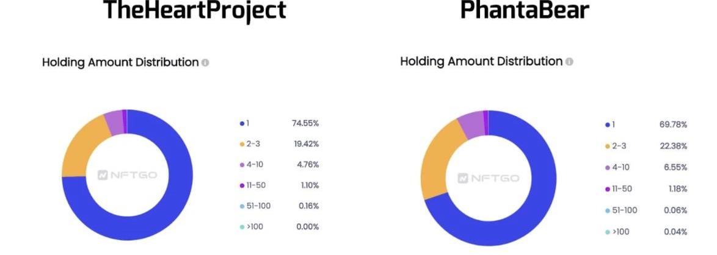
Task: Click NFTGO logo inside PhantaBear donut
Action: pyautogui.click(x=489, y=178)
